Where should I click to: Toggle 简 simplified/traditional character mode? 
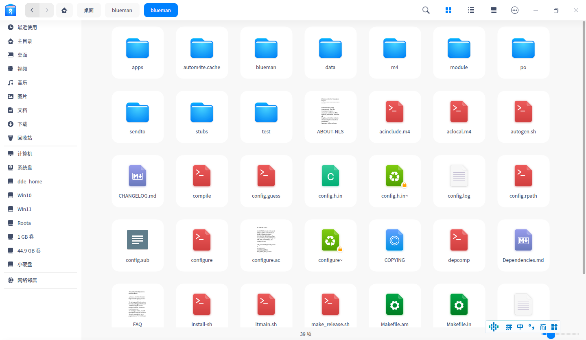click(543, 327)
